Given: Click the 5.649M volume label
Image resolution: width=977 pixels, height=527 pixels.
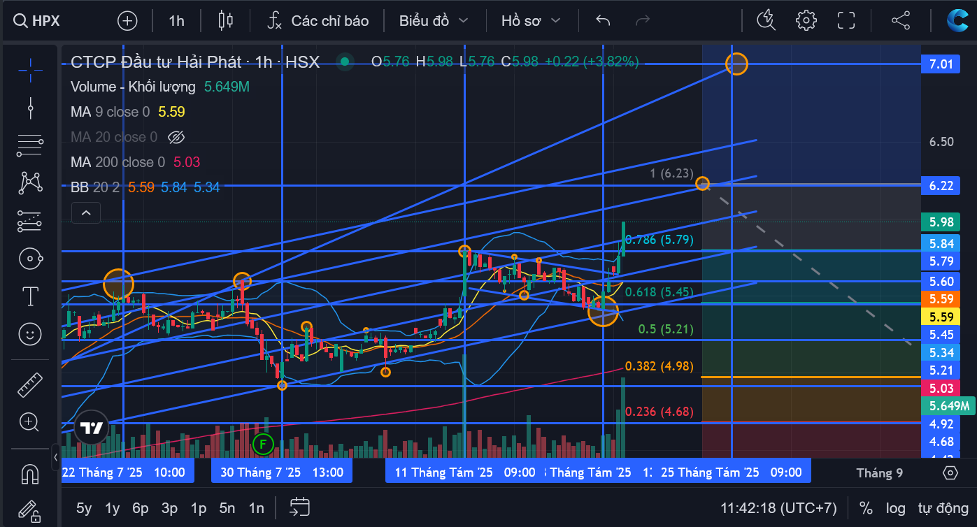Looking at the screenshot, I should pos(949,406).
